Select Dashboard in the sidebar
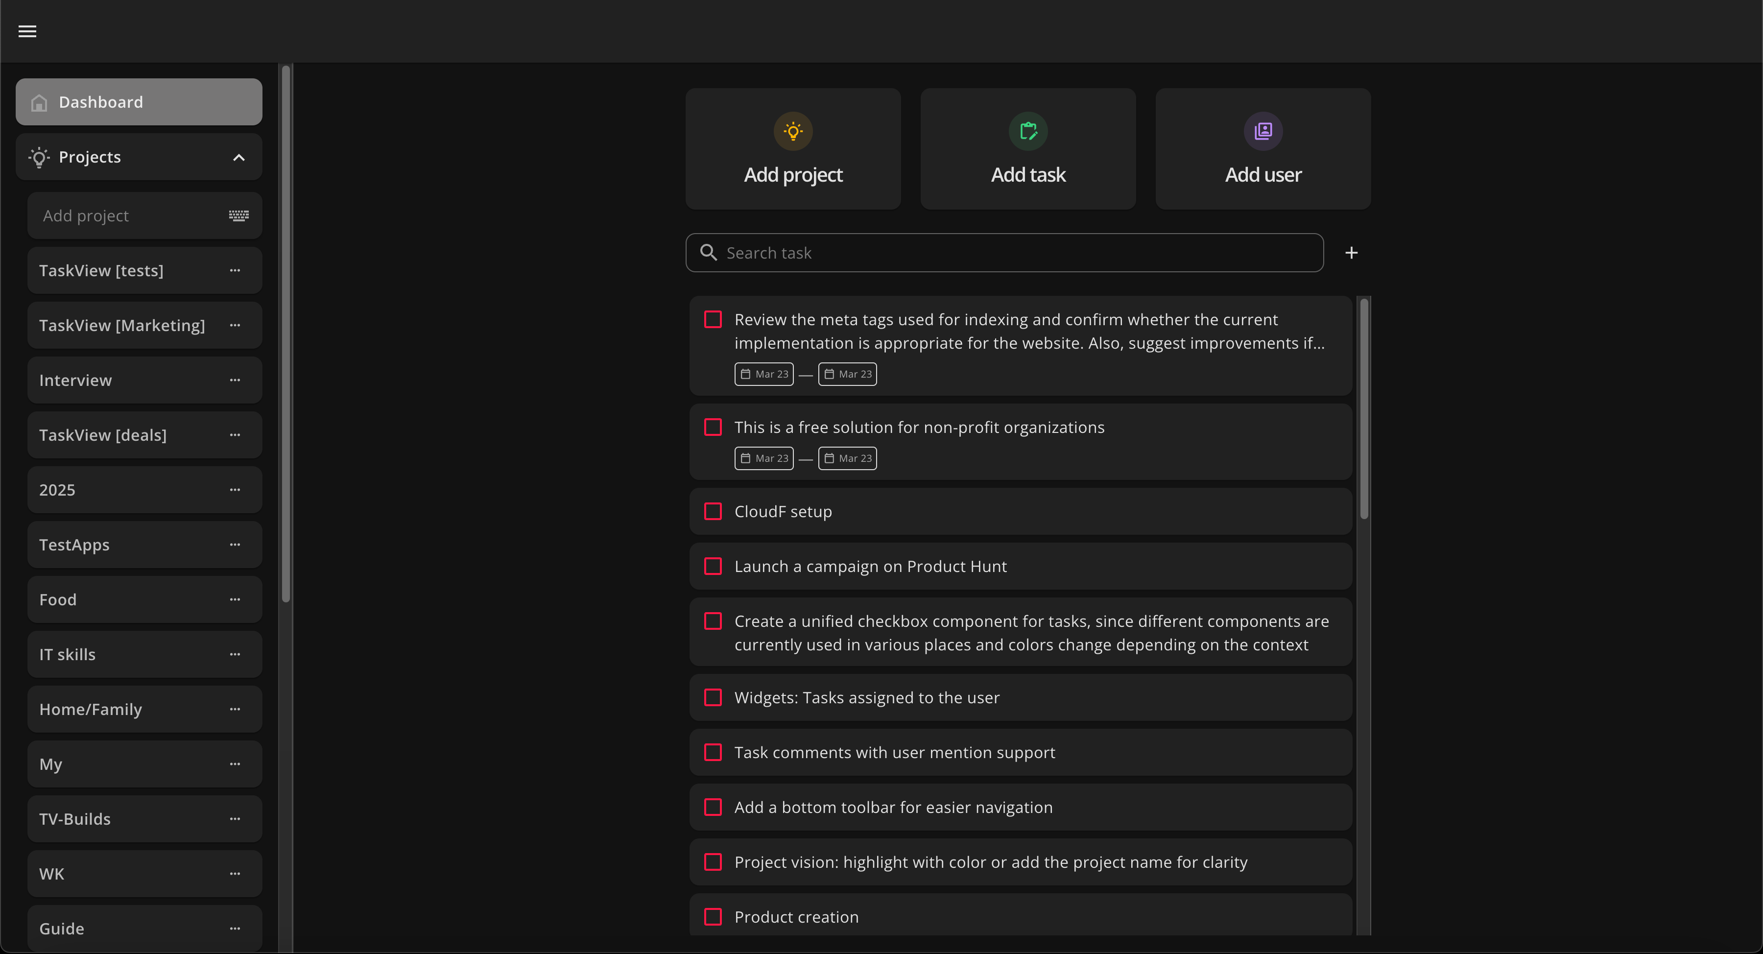The height and width of the screenshot is (954, 1763). coord(139,102)
